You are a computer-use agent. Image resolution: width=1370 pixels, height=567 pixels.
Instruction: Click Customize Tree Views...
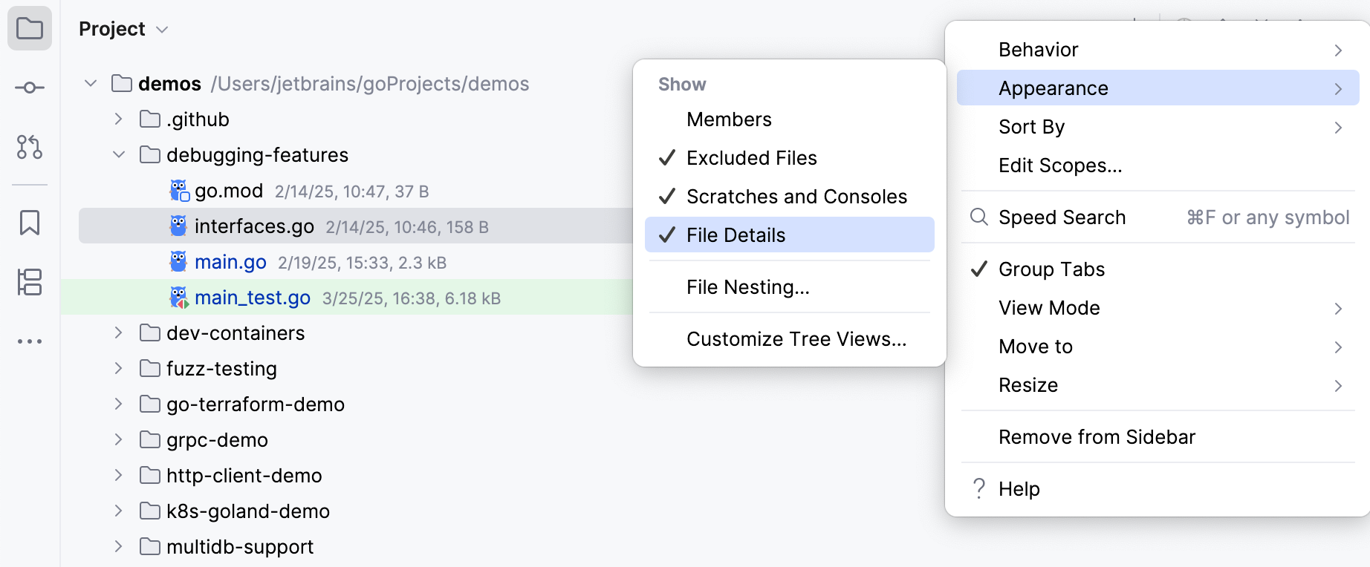point(796,339)
